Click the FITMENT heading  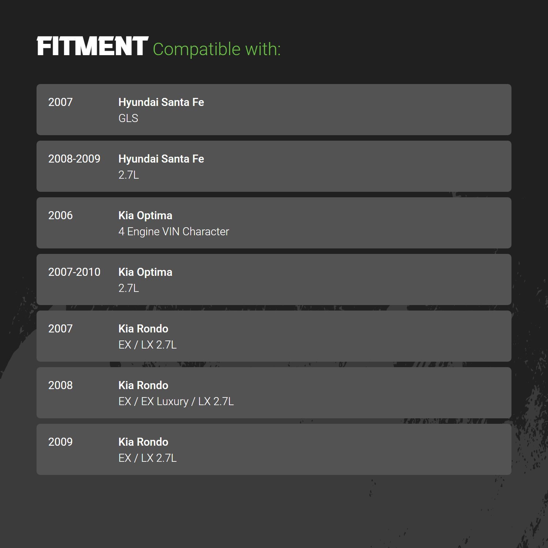[x=92, y=46]
